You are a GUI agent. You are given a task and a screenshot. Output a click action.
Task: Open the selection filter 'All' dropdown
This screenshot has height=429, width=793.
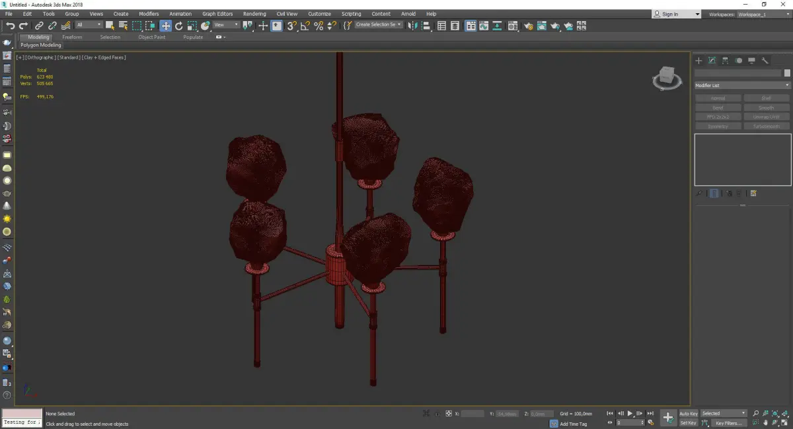click(x=89, y=25)
